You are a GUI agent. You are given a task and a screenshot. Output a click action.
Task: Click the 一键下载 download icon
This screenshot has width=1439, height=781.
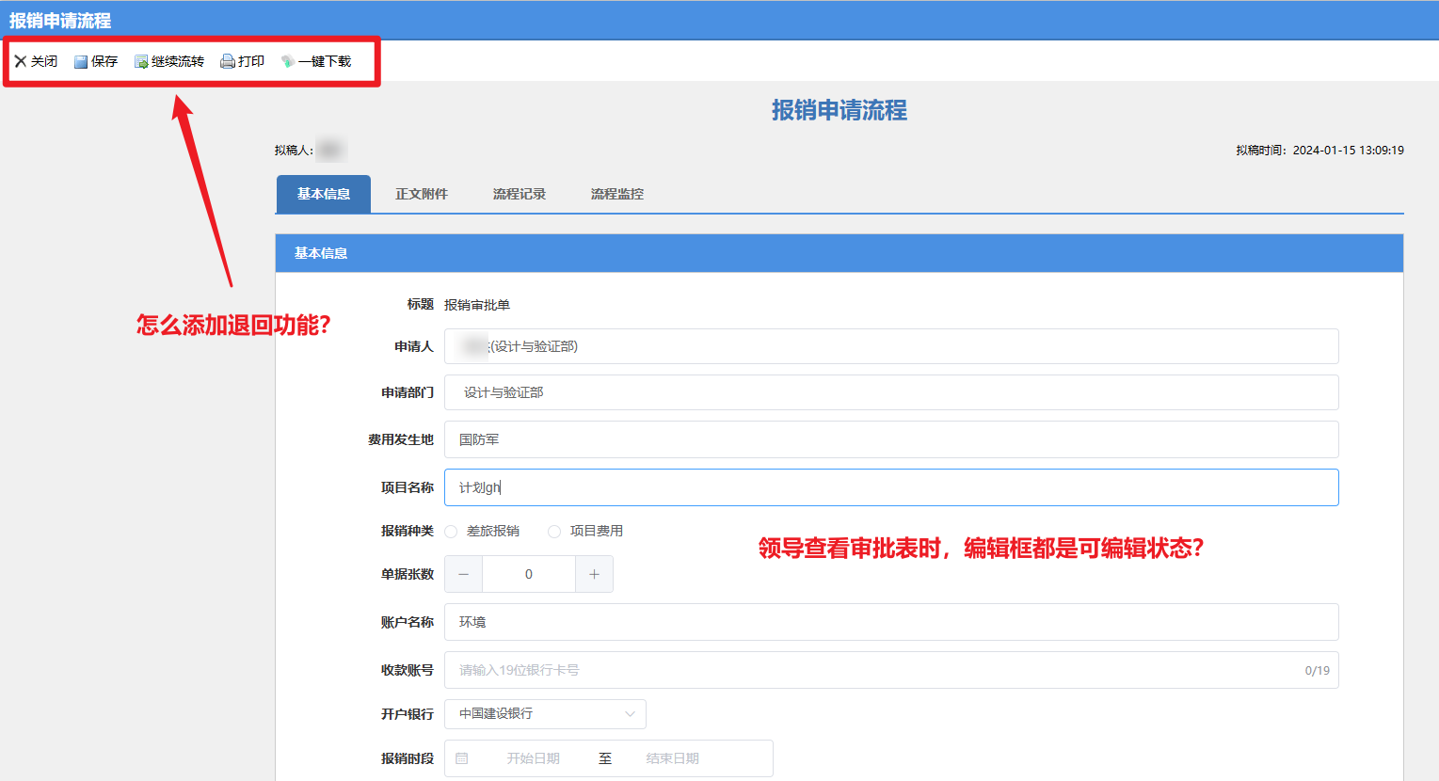[x=288, y=62]
